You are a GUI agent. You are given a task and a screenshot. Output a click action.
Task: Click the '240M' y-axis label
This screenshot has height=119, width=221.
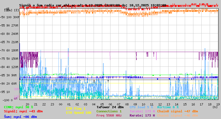(x=15, y=34)
